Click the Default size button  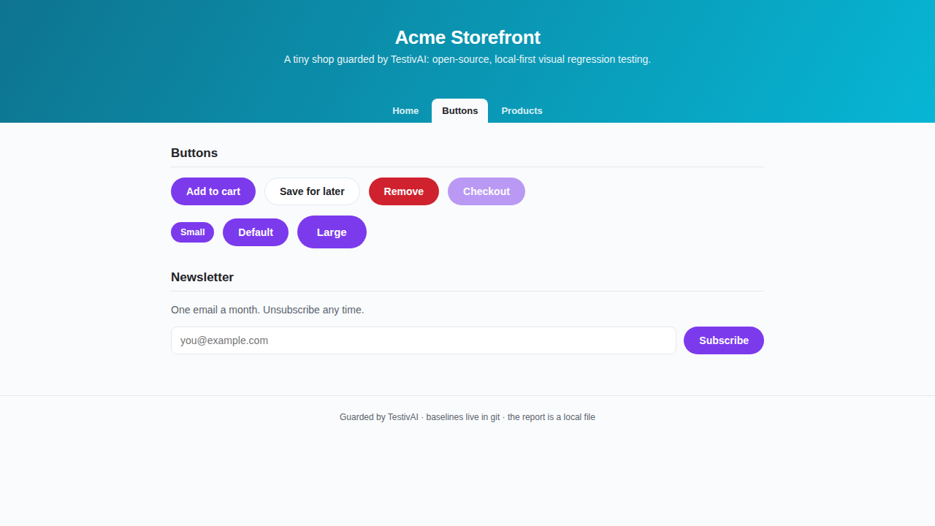click(x=256, y=232)
